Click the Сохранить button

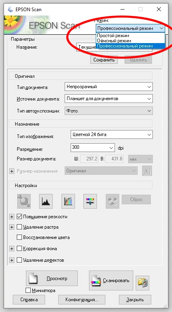click(x=104, y=60)
